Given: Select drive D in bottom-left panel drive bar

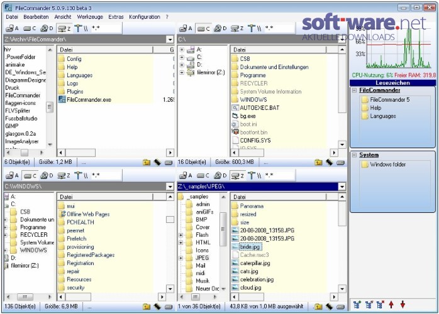Looking at the screenshot, I should (x=47, y=175).
